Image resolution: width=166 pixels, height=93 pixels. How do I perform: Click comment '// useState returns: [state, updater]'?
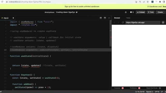(x=33, y=41)
